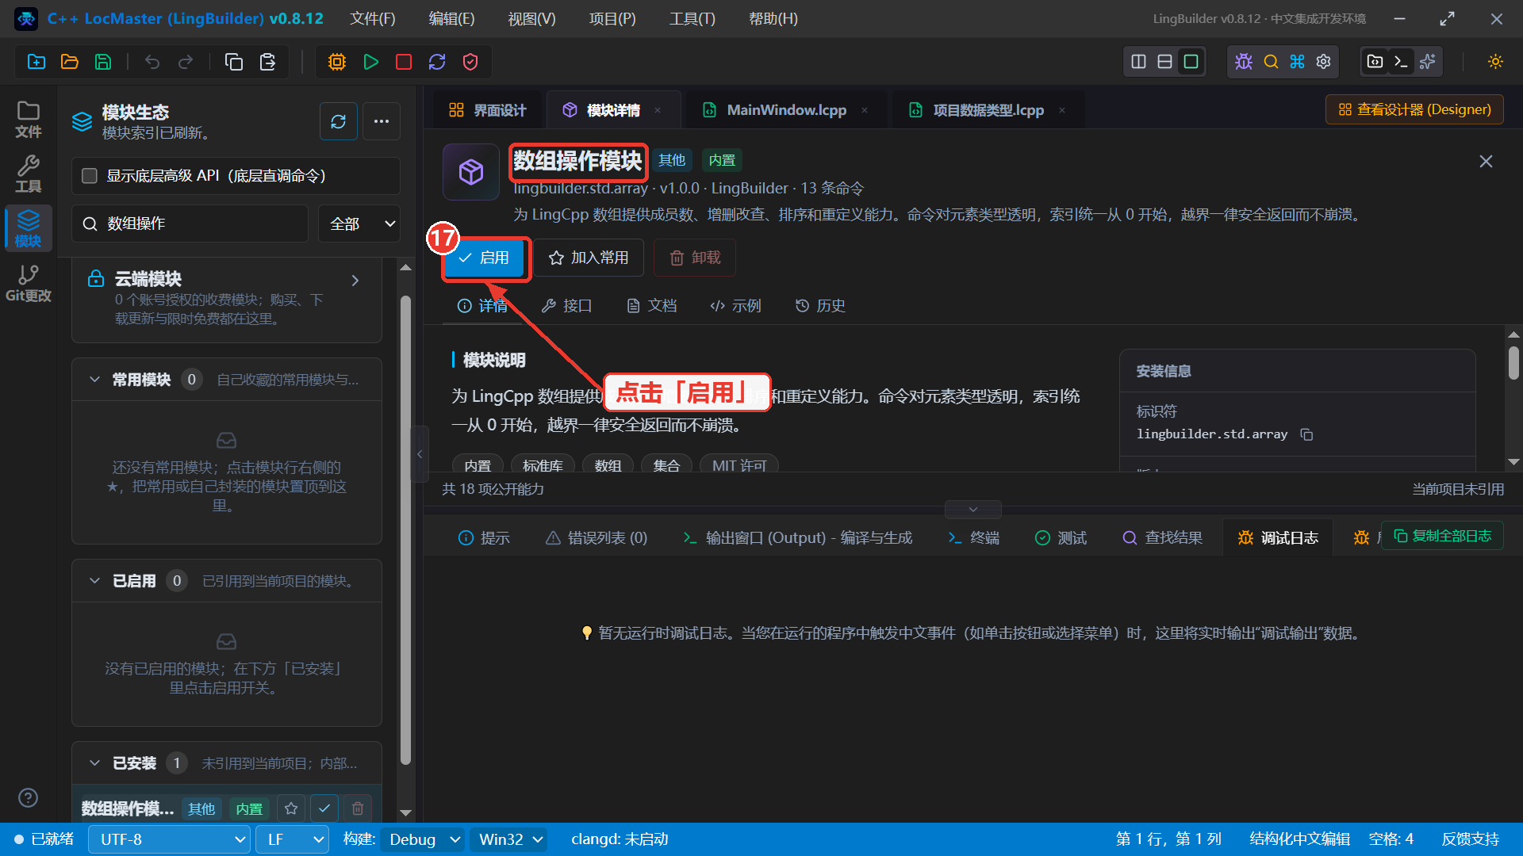Image resolution: width=1523 pixels, height=856 pixels.
Task: Star the 数组操作模块 row as favorite
Action: click(291, 808)
